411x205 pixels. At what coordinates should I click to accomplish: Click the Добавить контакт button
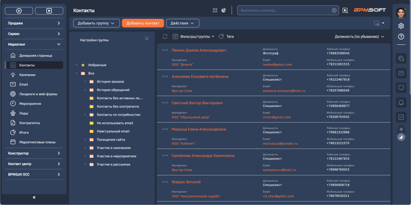point(143,23)
